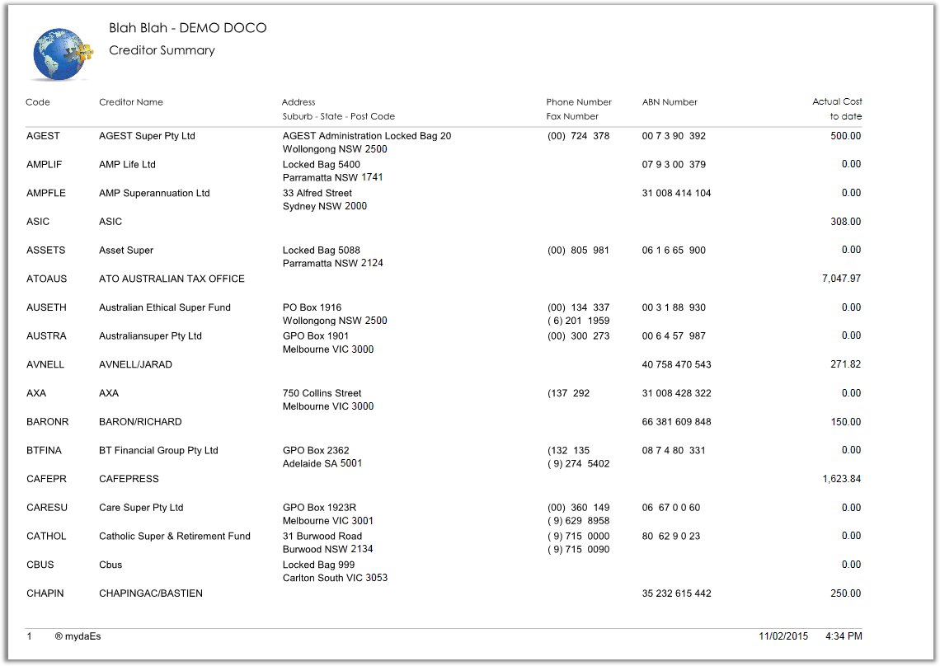Screen dimensions: 940x666
Task: Click the 'Actual Cost' column header
Action: pos(837,101)
